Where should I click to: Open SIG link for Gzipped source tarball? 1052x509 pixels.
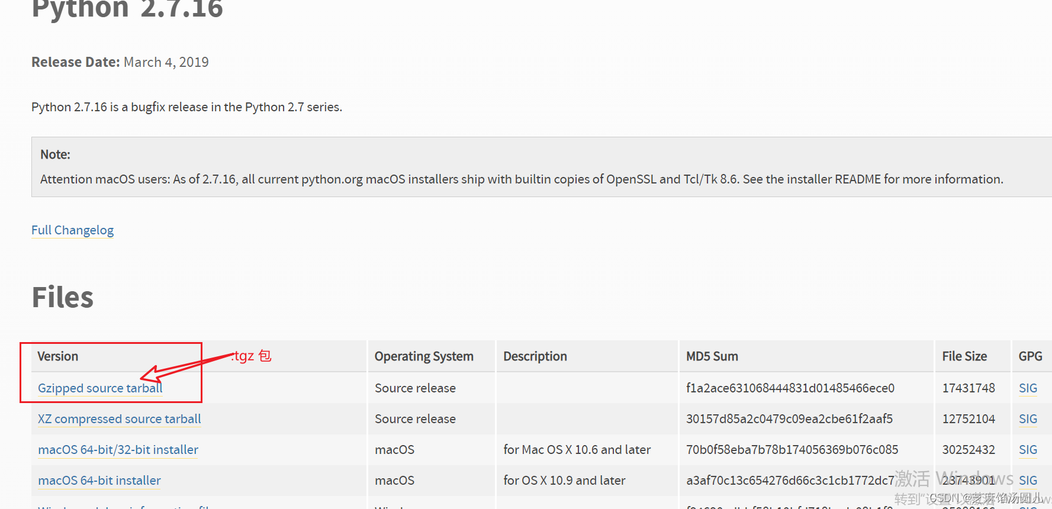[x=1028, y=388]
